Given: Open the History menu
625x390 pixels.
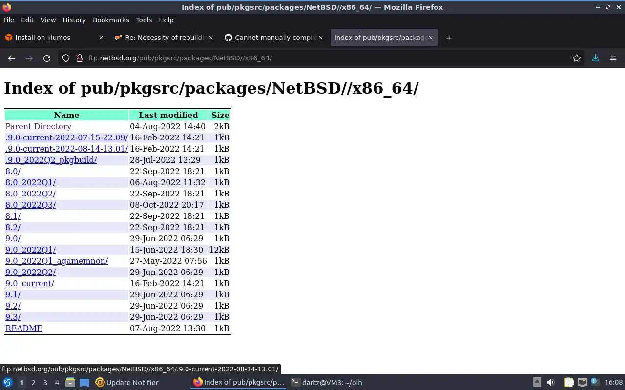Looking at the screenshot, I should 74,20.
